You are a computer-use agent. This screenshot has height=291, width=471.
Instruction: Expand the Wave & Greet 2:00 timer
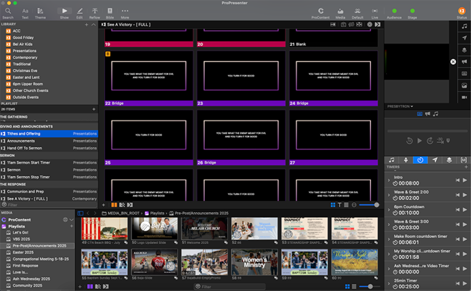(x=389, y=195)
